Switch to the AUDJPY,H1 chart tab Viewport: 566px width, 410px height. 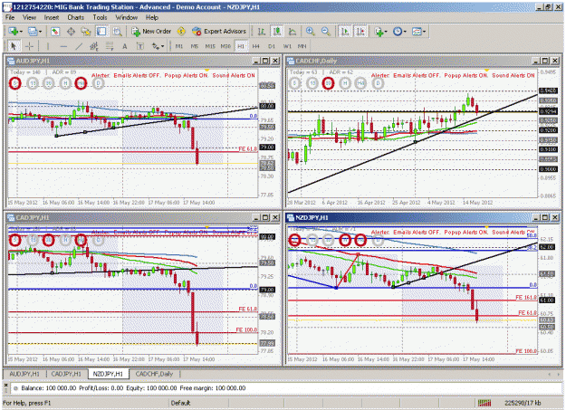pyautogui.click(x=24, y=374)
